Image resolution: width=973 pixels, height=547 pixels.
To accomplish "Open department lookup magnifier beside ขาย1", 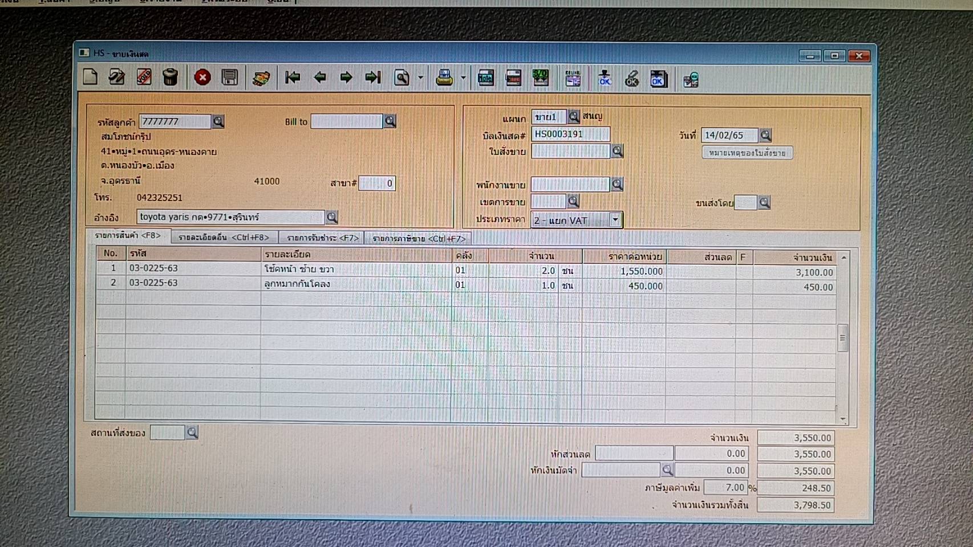I will (574, 117).
